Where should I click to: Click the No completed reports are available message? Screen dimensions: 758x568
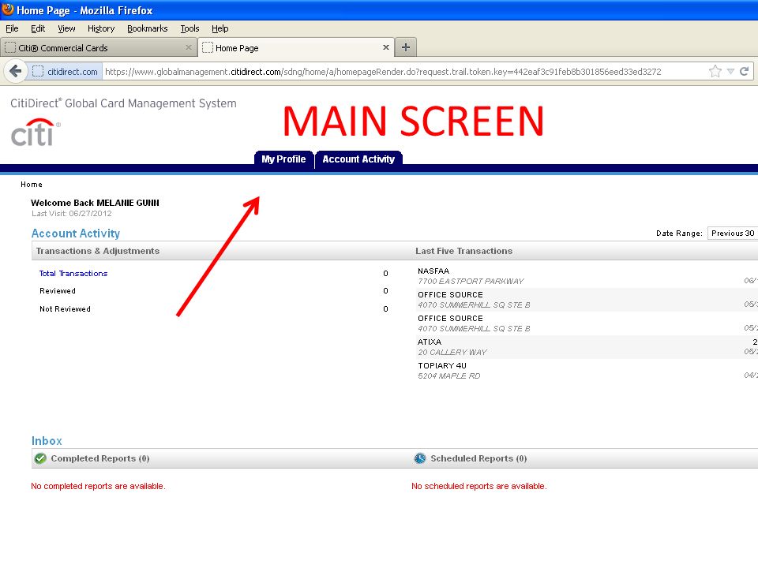(x=98, y=487)
